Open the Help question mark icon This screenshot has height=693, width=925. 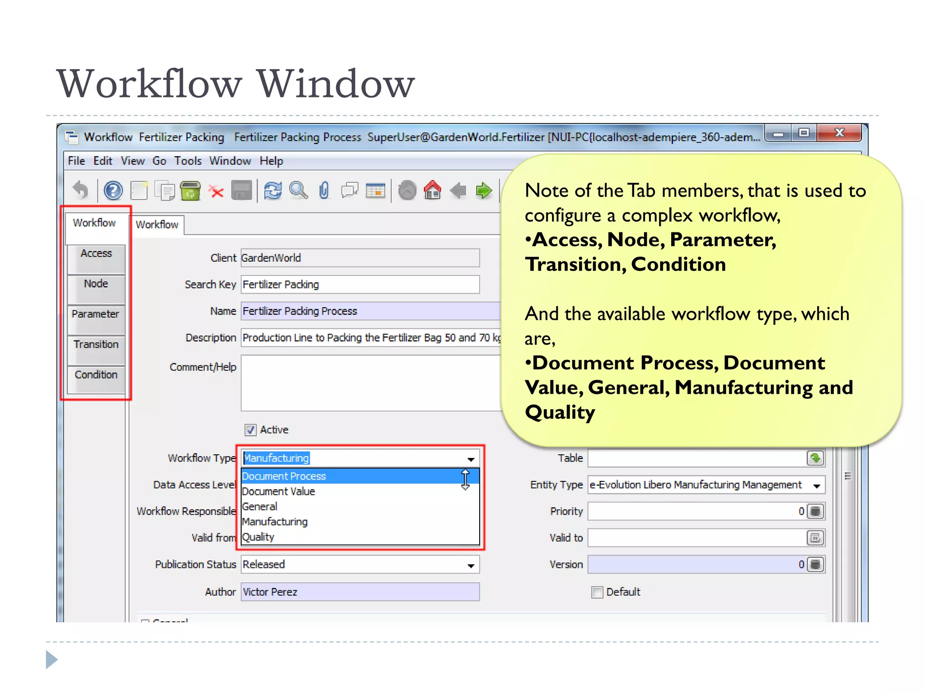[x=113, y=190]
